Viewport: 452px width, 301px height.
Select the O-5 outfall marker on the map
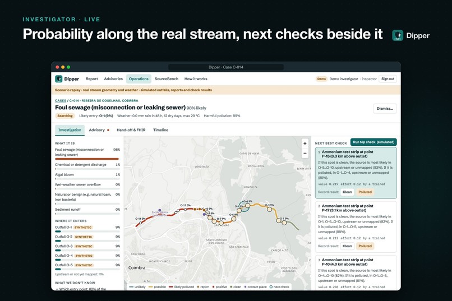click(x=239, y=211)
